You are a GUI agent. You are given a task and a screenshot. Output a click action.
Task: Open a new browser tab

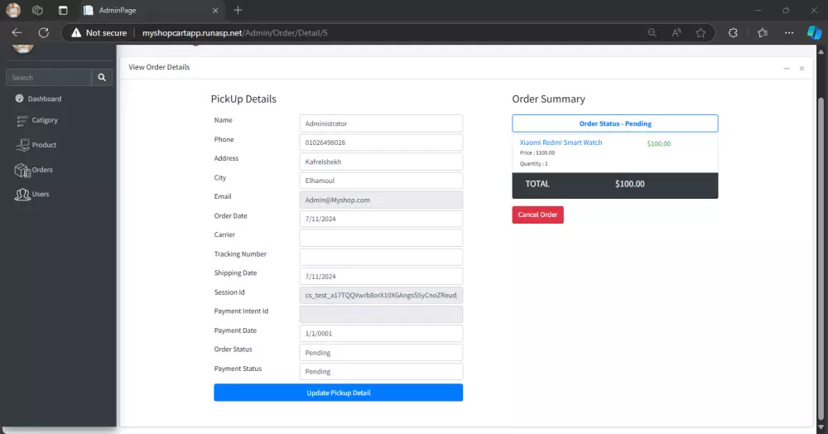pyautogui.click(x=238, y=10)
